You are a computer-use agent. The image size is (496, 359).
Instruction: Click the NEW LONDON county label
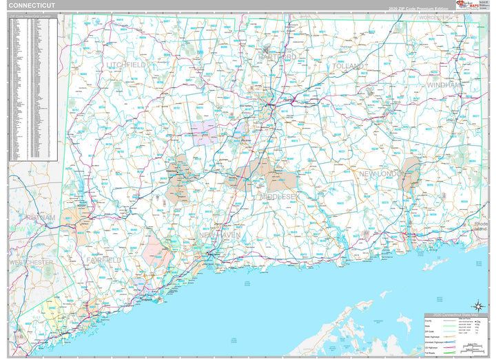click(382, 174)
